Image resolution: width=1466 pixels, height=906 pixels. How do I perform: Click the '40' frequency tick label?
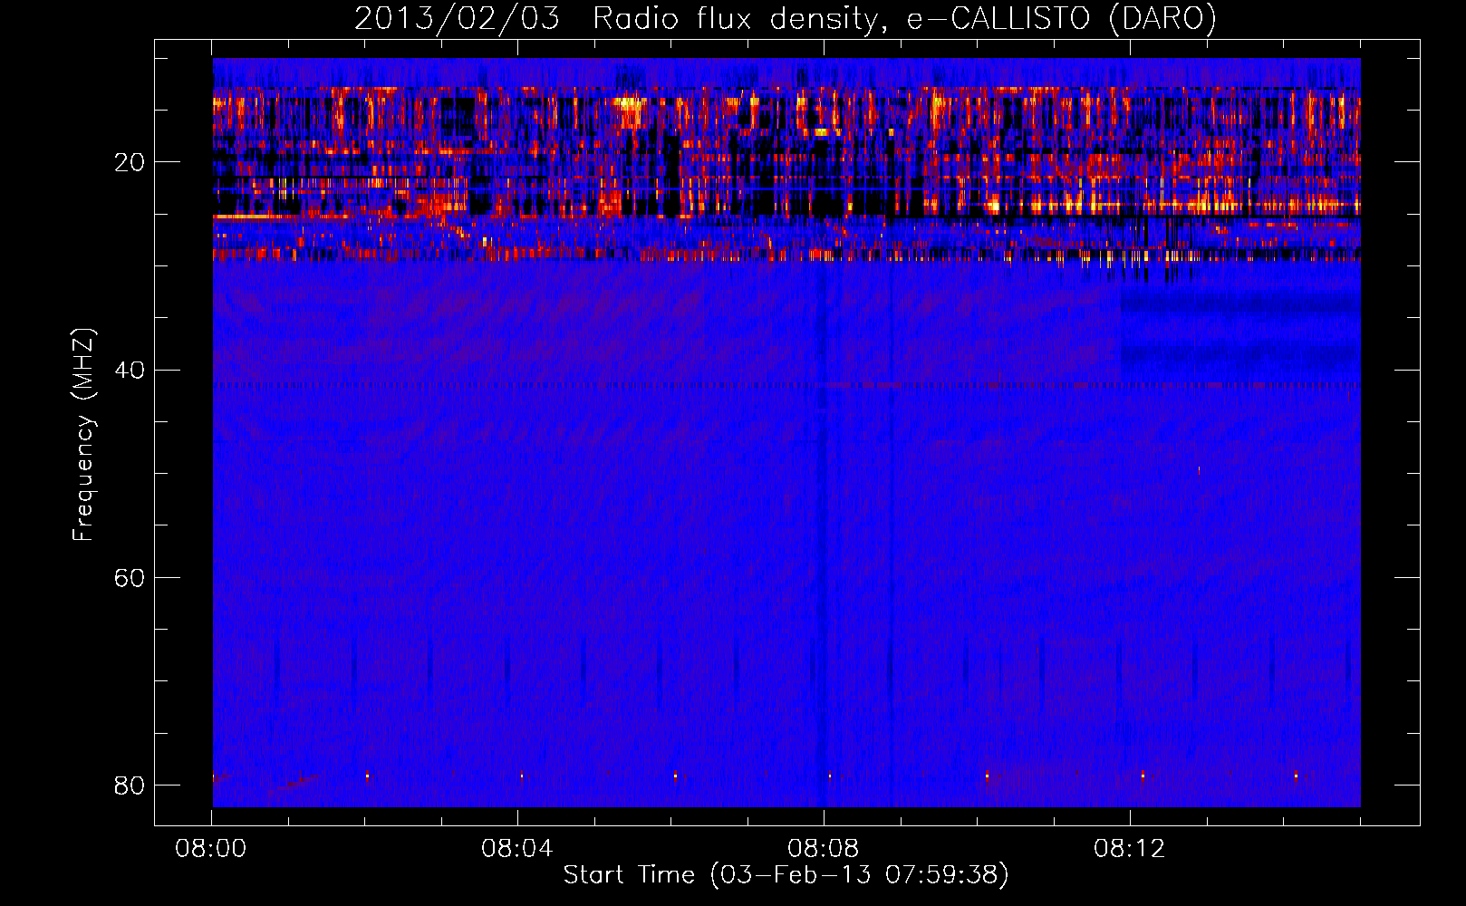pyautogui.click(x=130, y=370)
